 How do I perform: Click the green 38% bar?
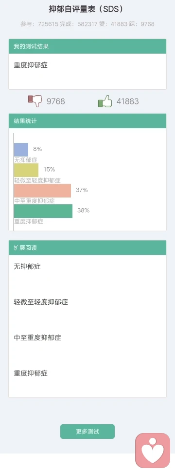point(43,211)
